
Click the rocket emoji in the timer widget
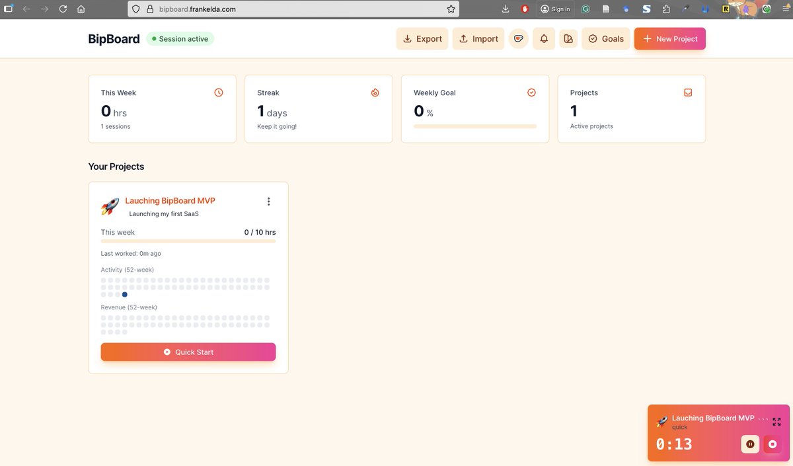click(661, 422)
